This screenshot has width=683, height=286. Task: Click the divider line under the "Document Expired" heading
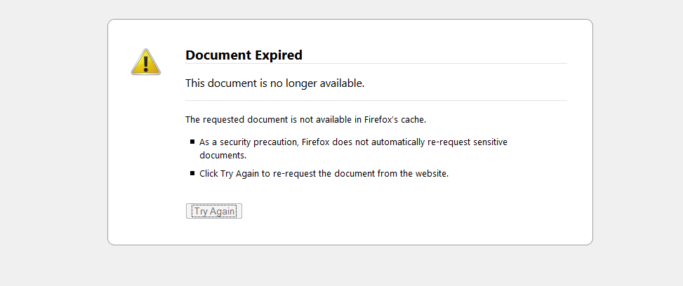(376, 64)
